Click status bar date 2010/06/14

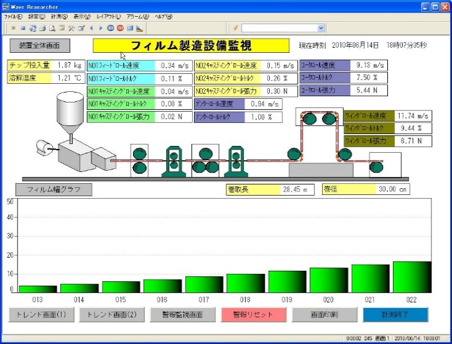point(407,338)
